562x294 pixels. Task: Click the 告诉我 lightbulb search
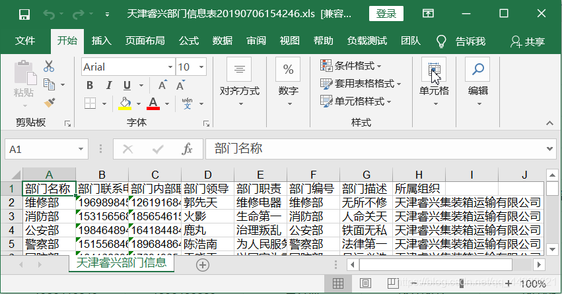tap(462, 42)
